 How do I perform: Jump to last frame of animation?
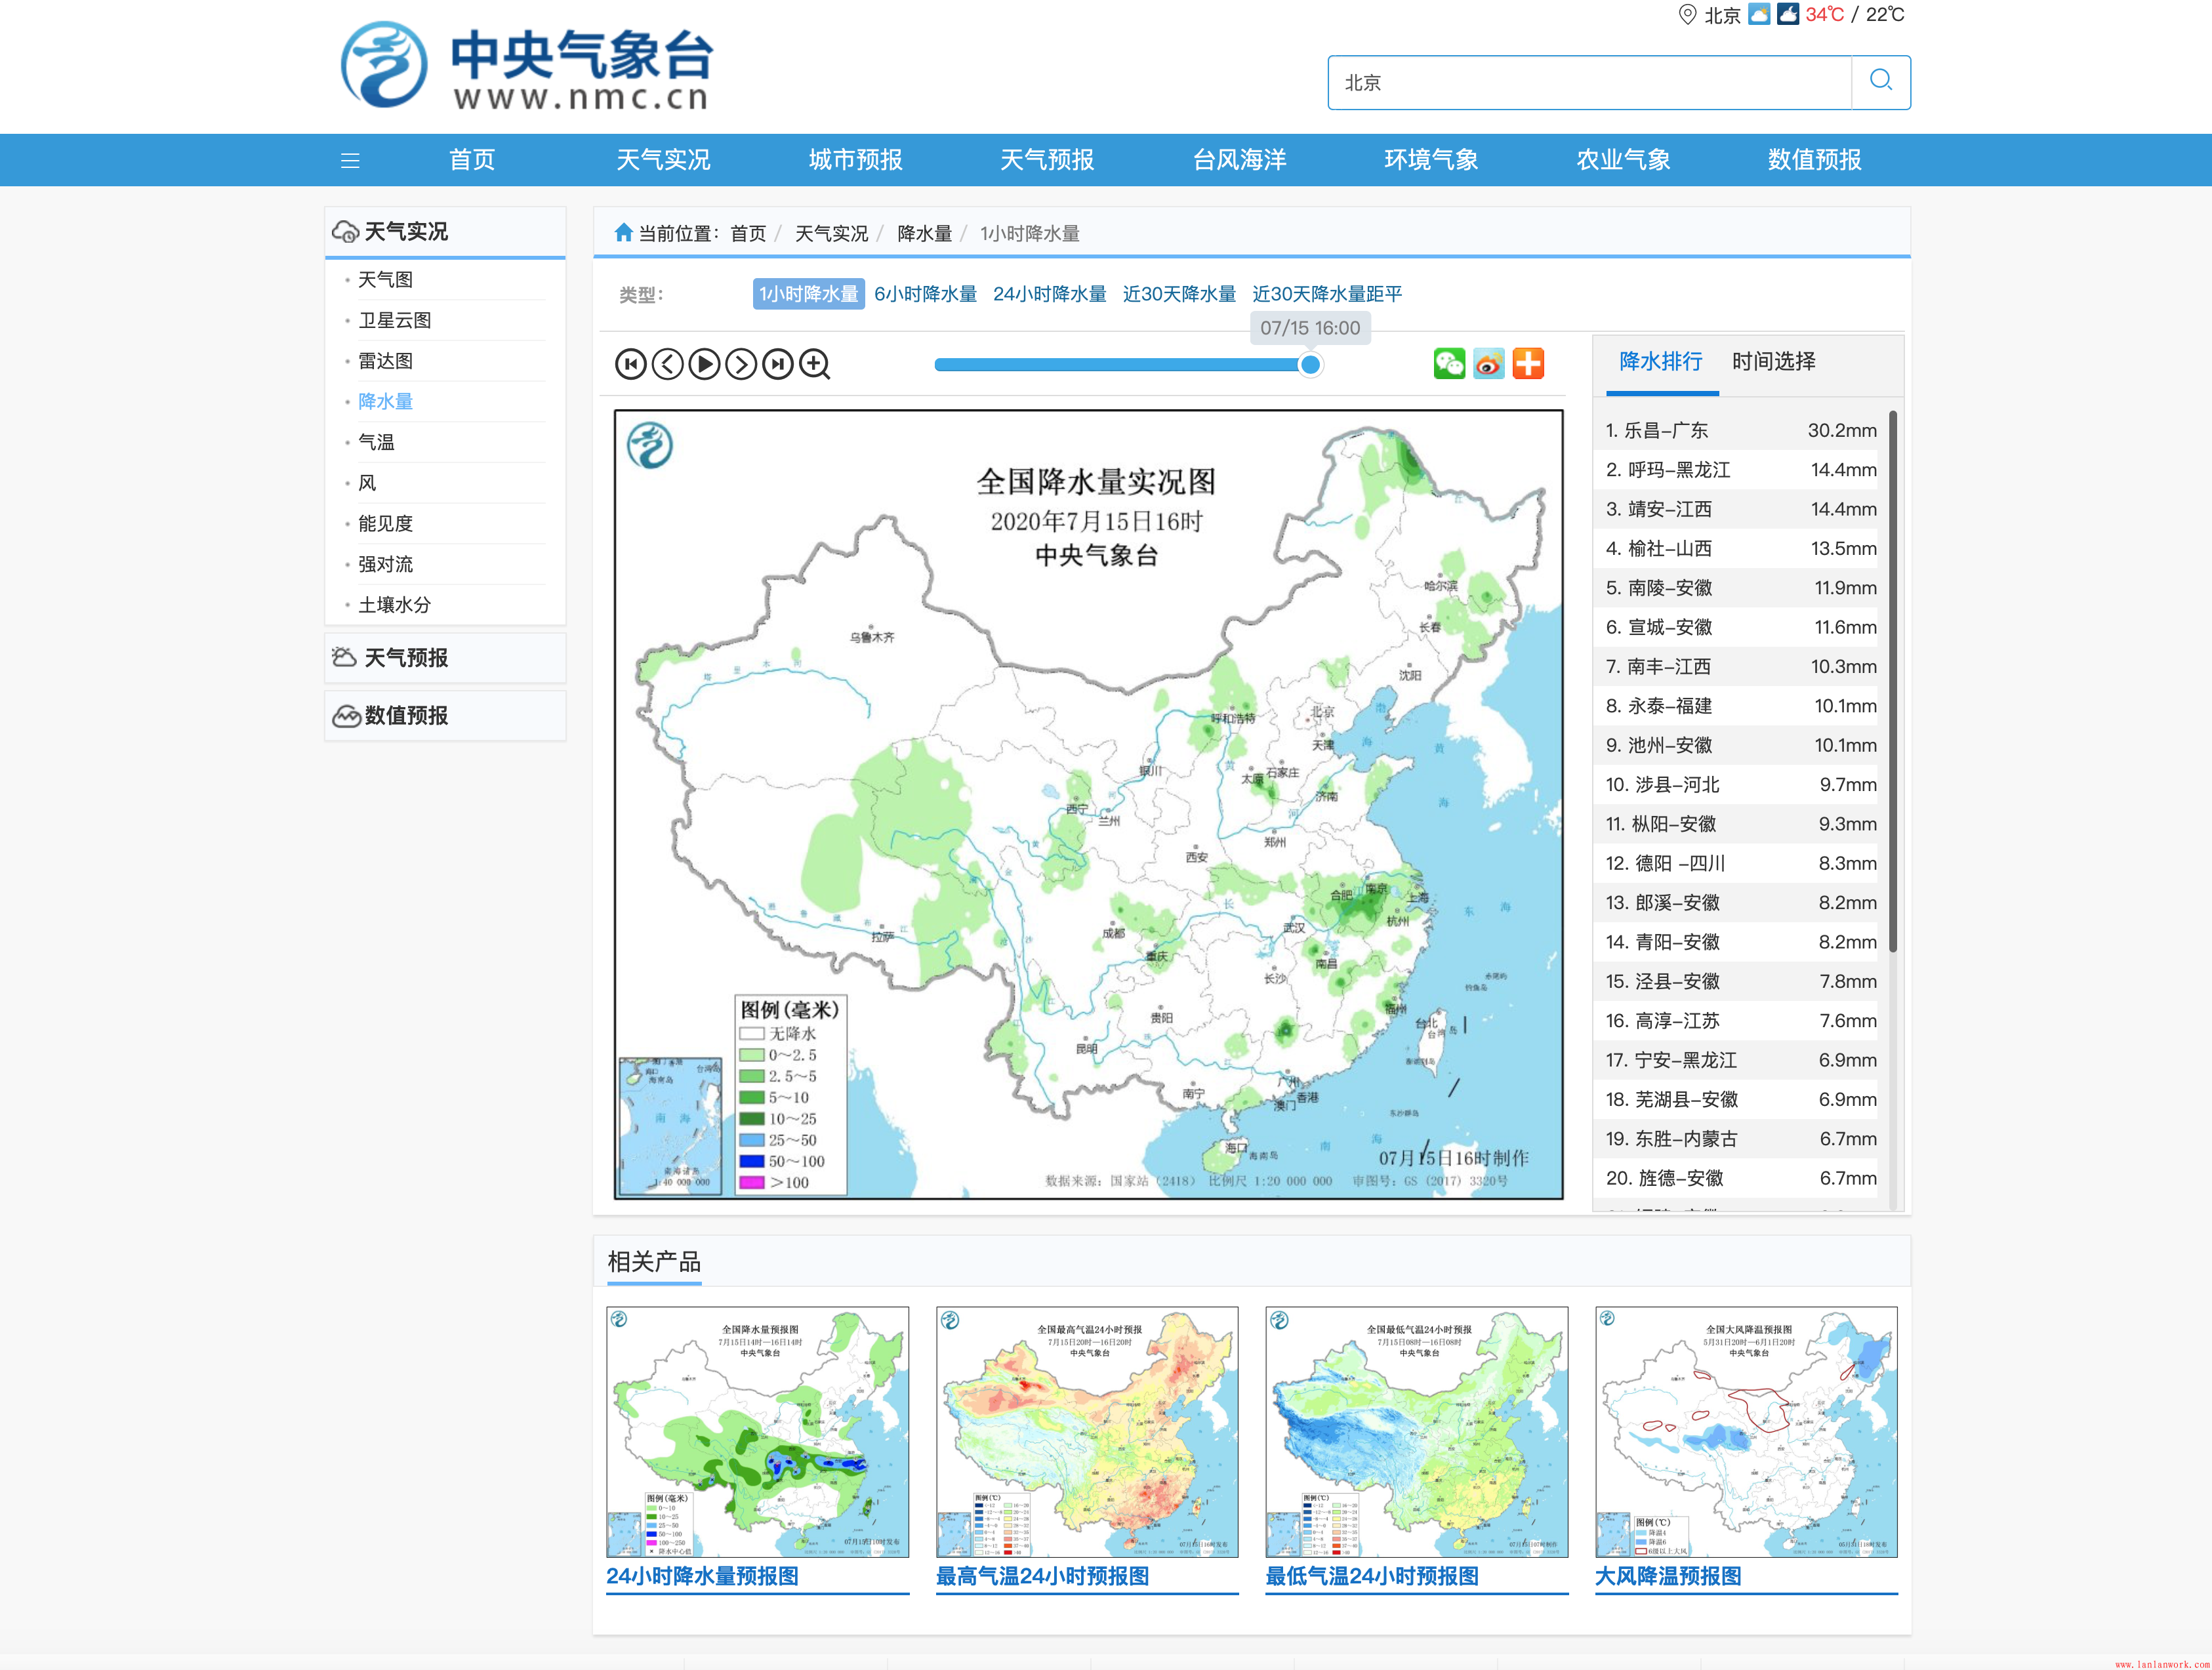click(778, 364)
